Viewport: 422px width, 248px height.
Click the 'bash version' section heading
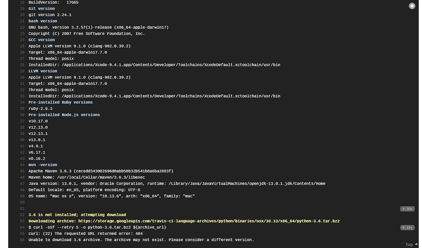(43, 21)
